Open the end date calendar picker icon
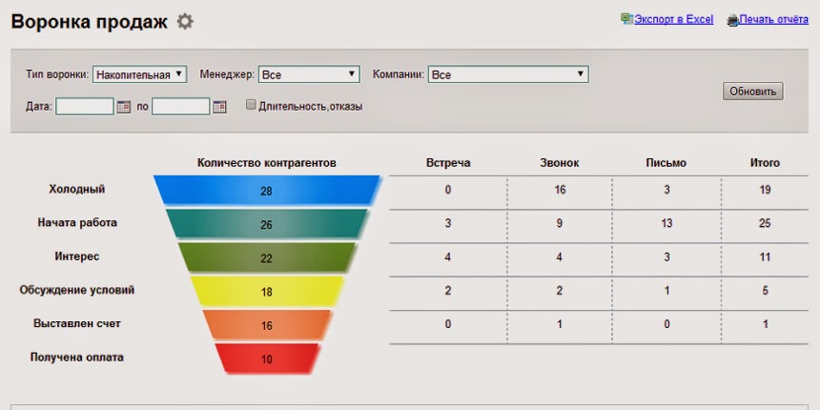The height and width of the screenshot is (410, 820). (219, 107)
